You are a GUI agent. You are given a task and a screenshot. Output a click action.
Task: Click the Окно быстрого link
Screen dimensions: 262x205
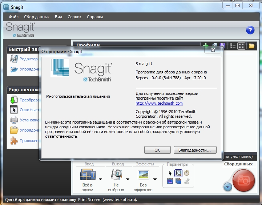(x=29, y=110)
